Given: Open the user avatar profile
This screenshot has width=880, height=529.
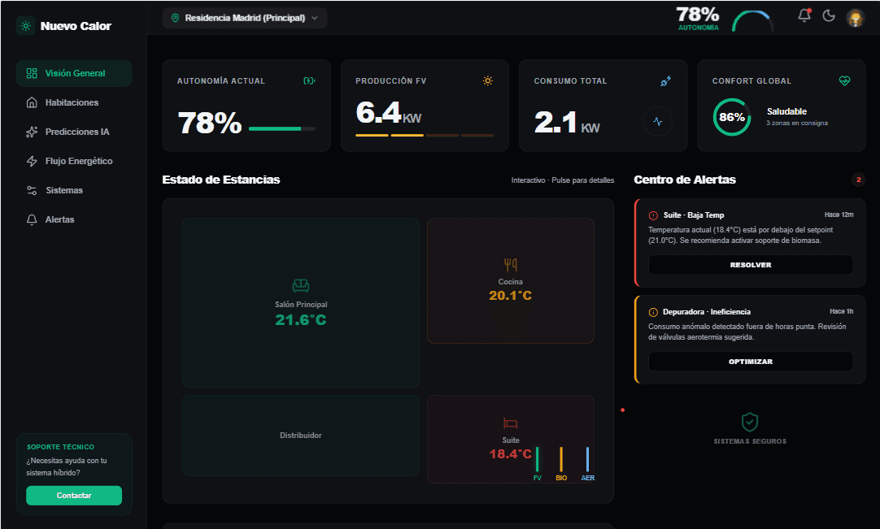Looking at the screenshot, I should [x=856, y=17].
